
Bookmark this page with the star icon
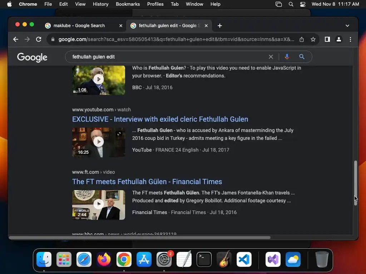point(313,39)
